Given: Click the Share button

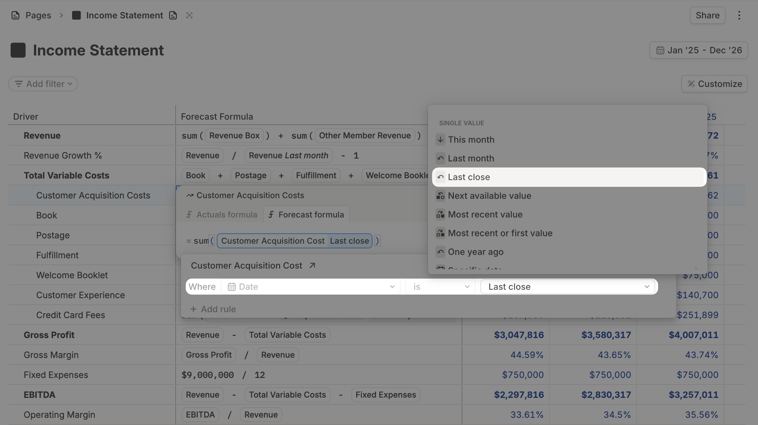Looking at the screenshot, I should point(707,15).
